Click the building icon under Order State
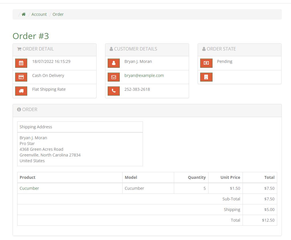 [x=206, y=77]
